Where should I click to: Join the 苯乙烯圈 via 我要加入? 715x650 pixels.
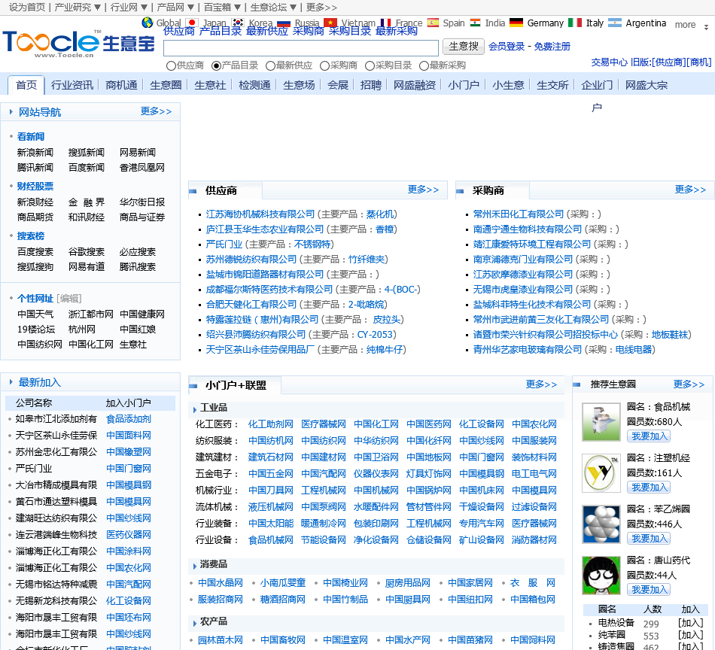tap(649, 539)
